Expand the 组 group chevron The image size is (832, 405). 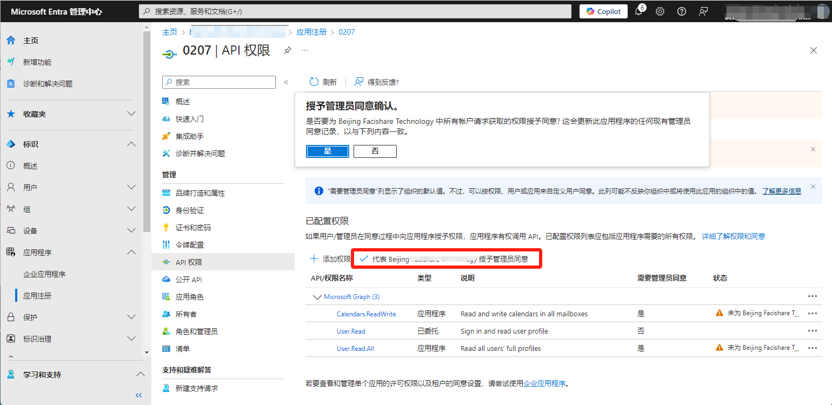tap(131, 209)
